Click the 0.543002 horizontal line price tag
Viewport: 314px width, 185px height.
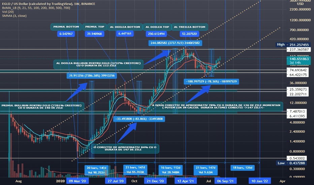297,158
